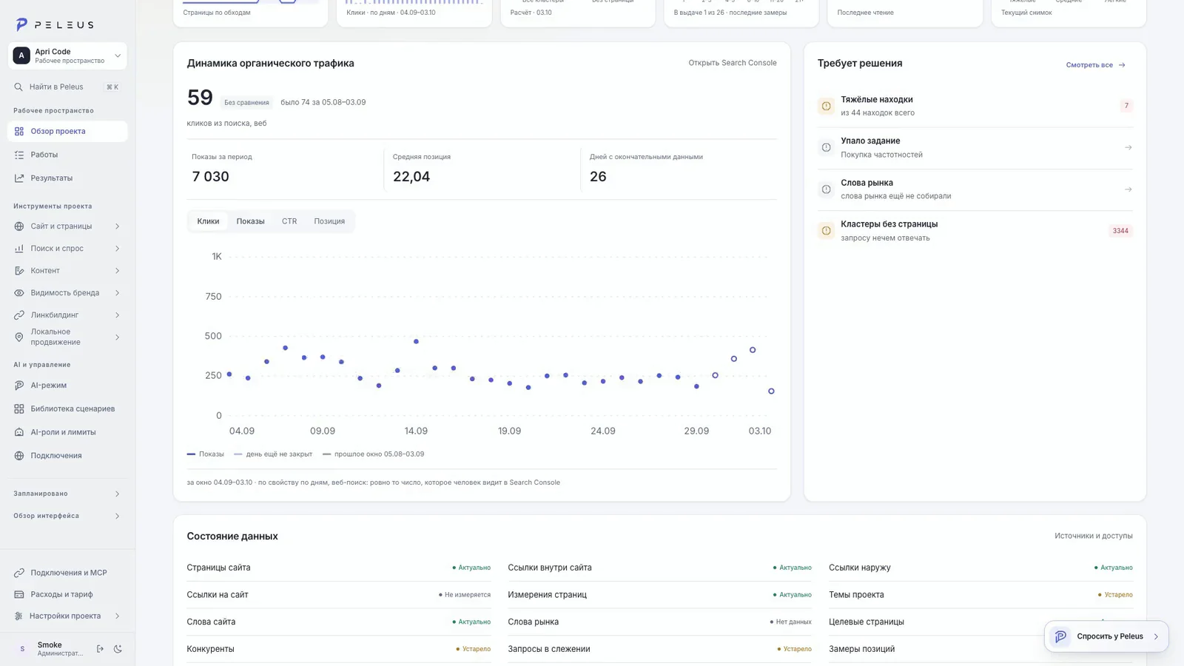This screenshot has width=1184, height=666.
Task: Open the Кластеры без страницы item
Action: (x=975, y=231)
